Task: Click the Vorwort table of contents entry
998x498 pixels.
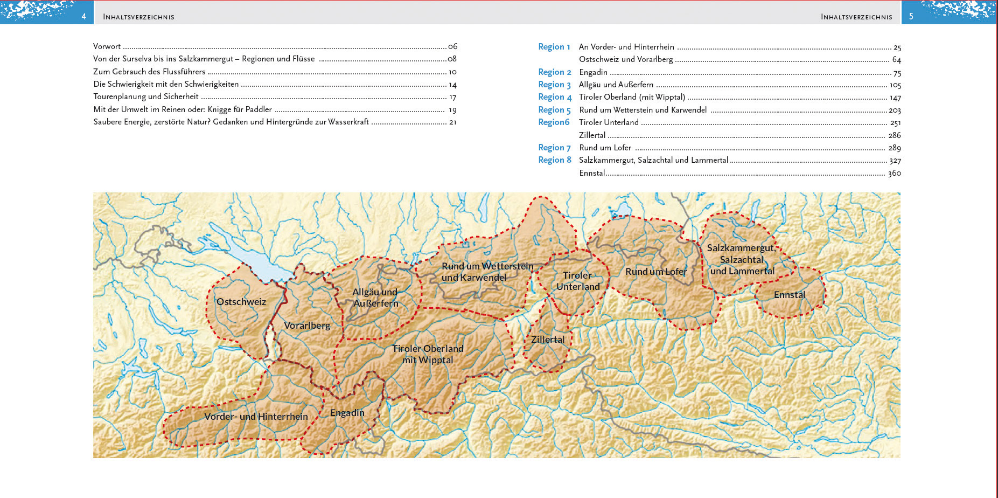Action: tap(107, 46)
